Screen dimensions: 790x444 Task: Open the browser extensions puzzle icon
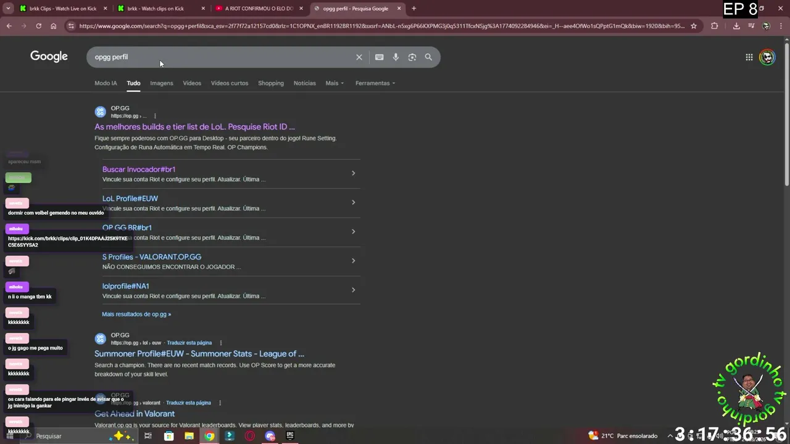[x=715, y=26]
